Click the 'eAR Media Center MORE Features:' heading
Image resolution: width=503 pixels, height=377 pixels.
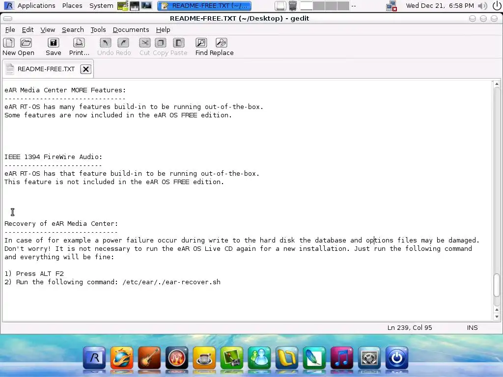65,90
